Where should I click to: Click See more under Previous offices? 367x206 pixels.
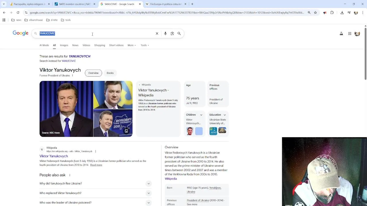tap(192, 204)
